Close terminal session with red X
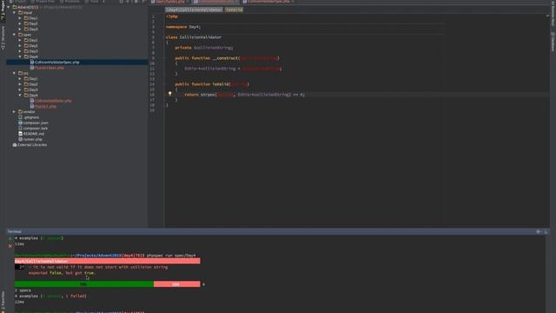 click(10, 246)
